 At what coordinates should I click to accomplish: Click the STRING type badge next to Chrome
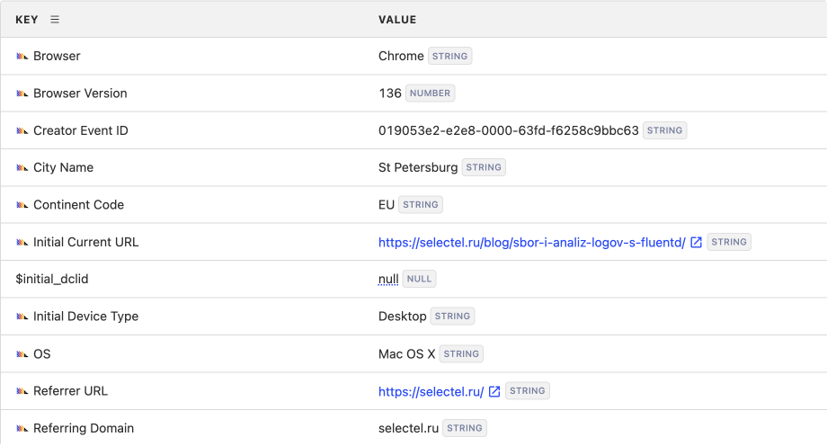click(x=449, y=56)
